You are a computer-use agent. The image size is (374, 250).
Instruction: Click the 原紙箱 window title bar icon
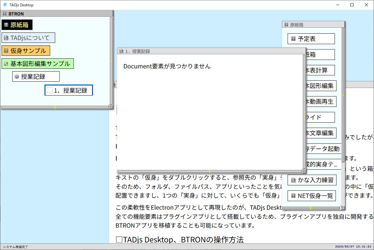point(286,25)
